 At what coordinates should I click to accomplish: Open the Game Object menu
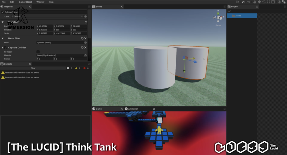25,2
